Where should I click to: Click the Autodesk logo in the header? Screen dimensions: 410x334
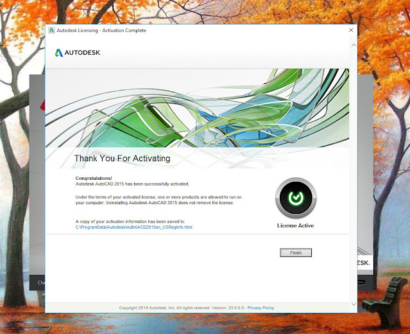click(78, 53)
